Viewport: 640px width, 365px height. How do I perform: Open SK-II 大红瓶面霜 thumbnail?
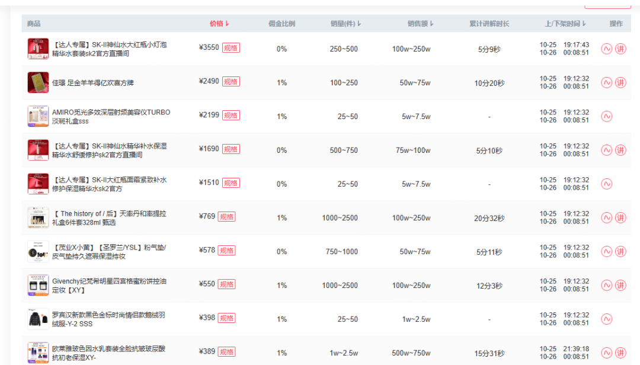38,184
